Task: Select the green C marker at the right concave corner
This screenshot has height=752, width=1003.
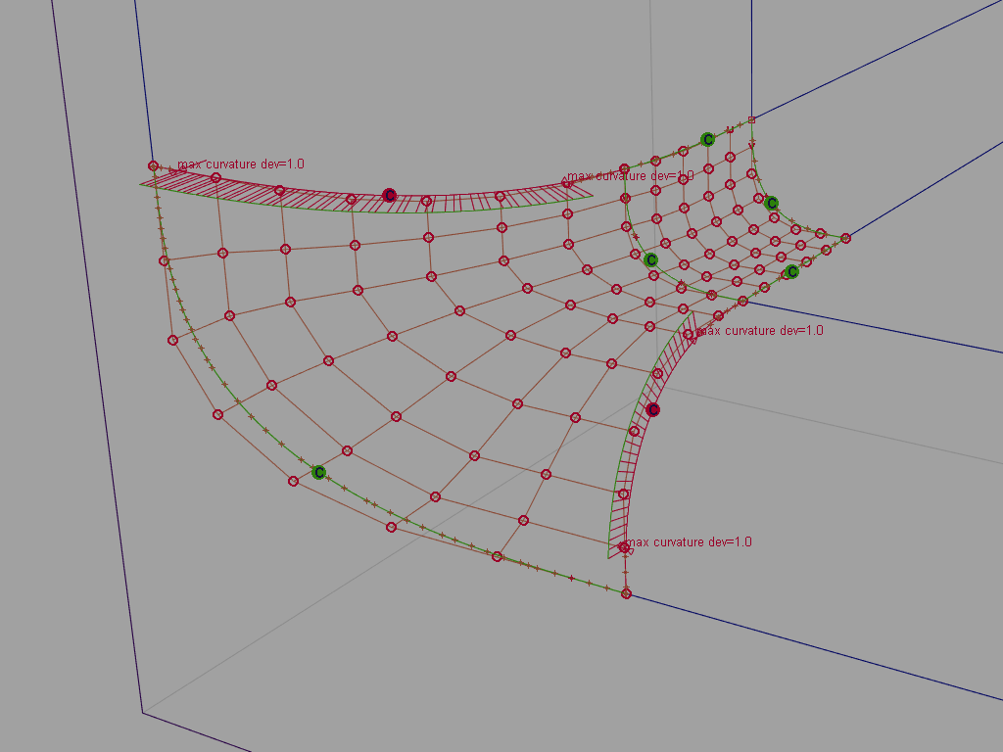Action: pyautogui.click(x=649, y=259)
